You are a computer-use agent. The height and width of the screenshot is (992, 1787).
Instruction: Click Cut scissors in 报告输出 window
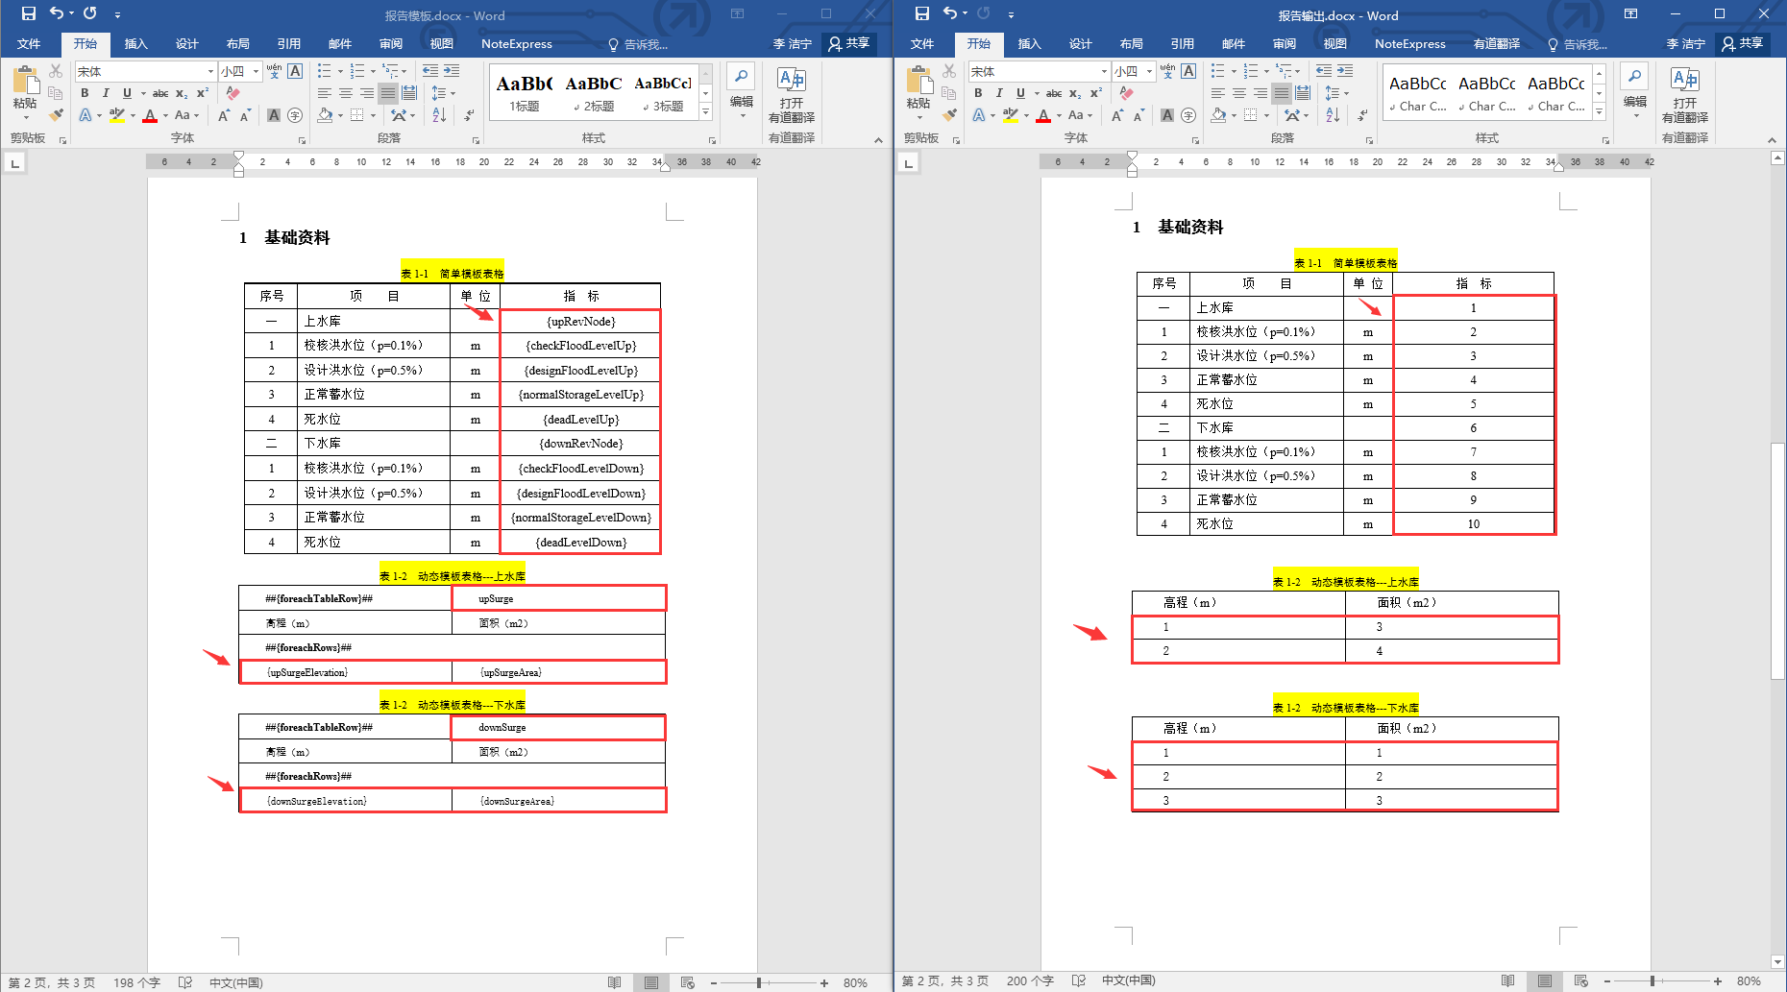(949, 71)
